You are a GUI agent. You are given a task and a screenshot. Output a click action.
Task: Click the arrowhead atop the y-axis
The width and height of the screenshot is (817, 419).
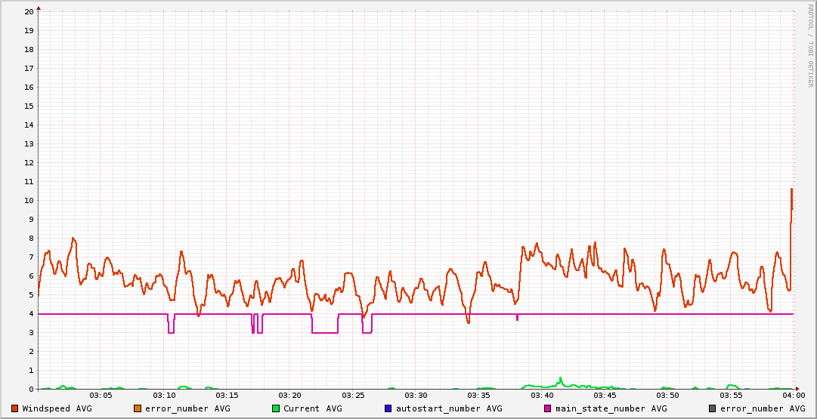click(x=39, y=8)
